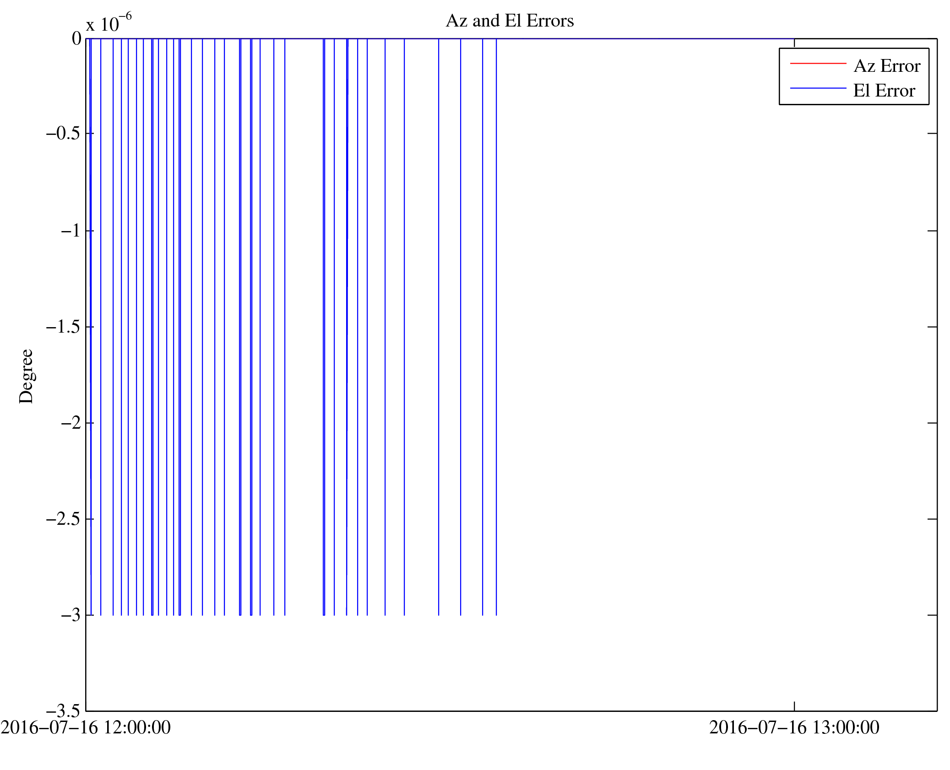This screenshot has width=950, height=770.
Task: Click the y-axis tick label '-3.5'
Action: pyautogui.click(x=63, y=711)
